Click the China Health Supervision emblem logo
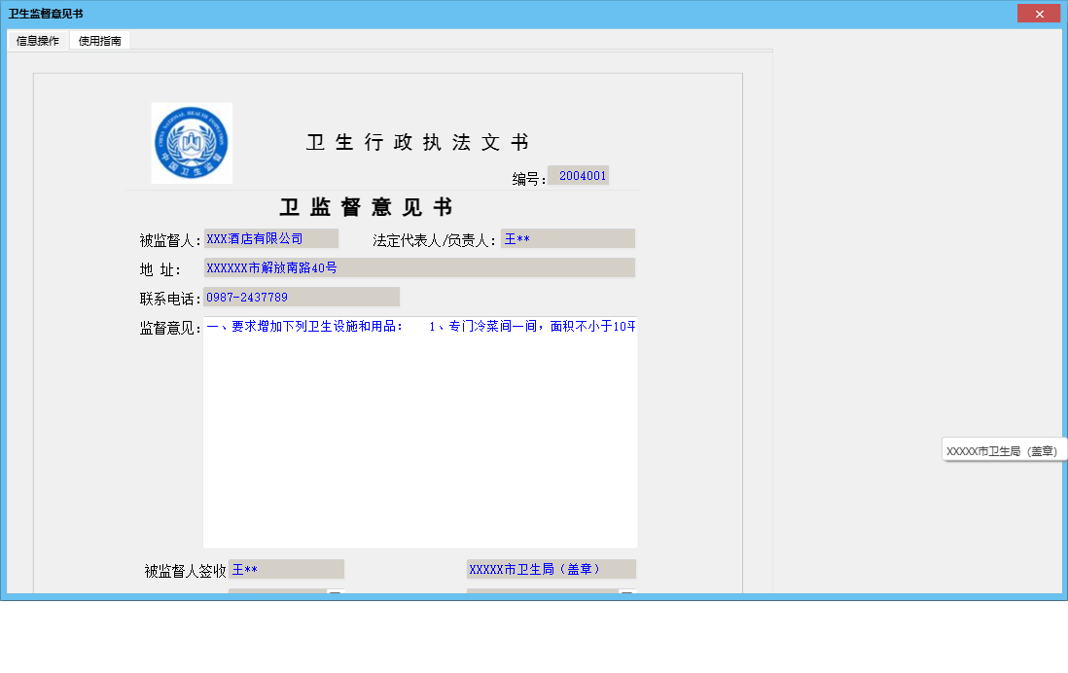 pyautogui.click(x=191, y=142)
